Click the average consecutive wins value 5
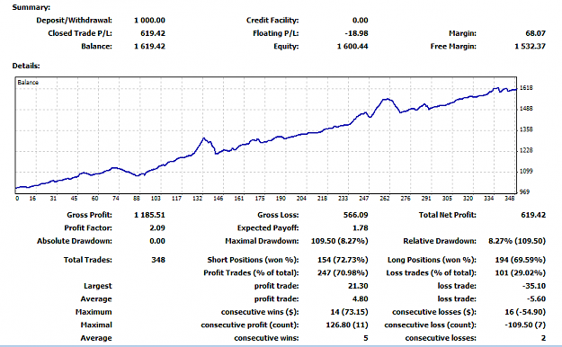This screenshot has height=347, width=562. point(366,338)
